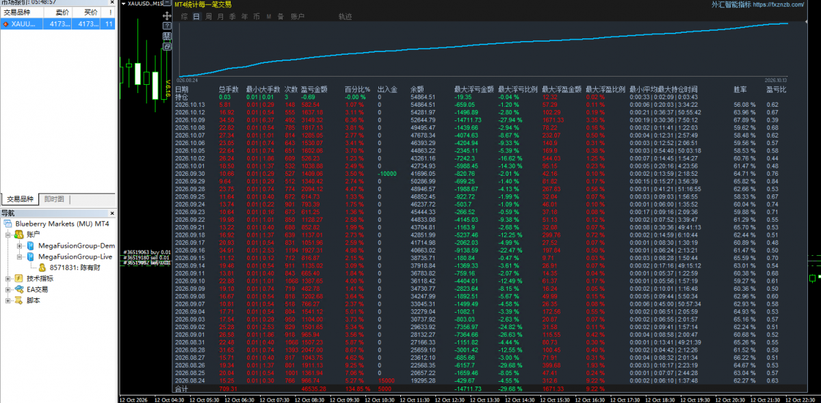The image size is (821, 403).
Task: Click the 技术指标 indicators icon
Action: pyautogui.click(x=19, y=278)
